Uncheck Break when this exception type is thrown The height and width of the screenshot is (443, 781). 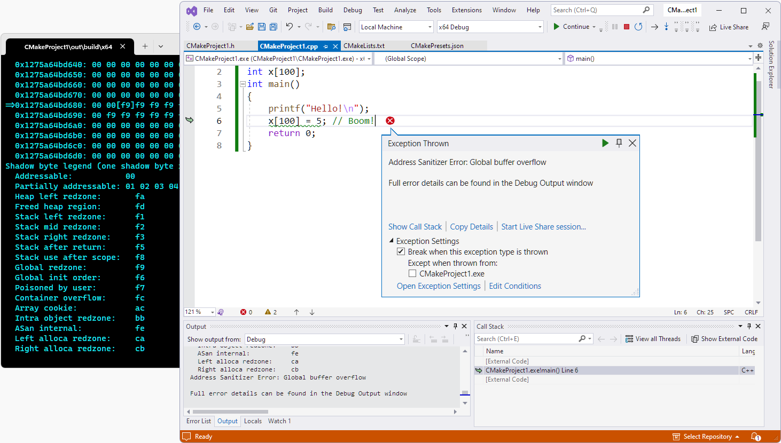click(x=401, y=252)
